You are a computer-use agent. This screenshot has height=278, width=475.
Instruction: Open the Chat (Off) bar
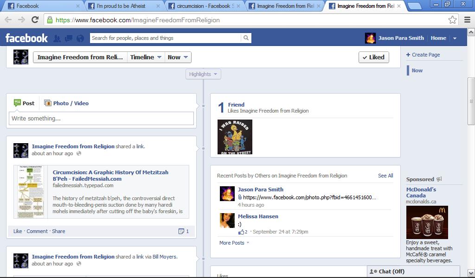point(413,272)
